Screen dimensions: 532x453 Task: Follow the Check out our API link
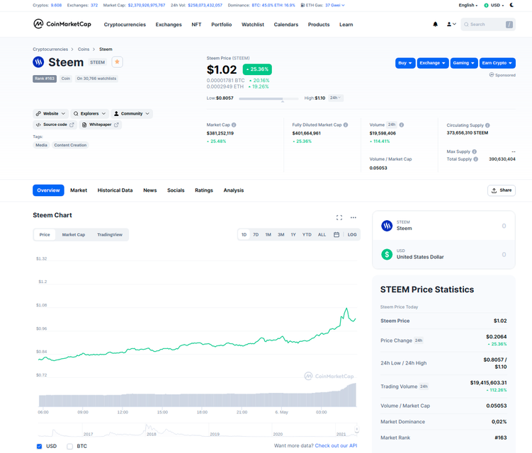point(336,445)
